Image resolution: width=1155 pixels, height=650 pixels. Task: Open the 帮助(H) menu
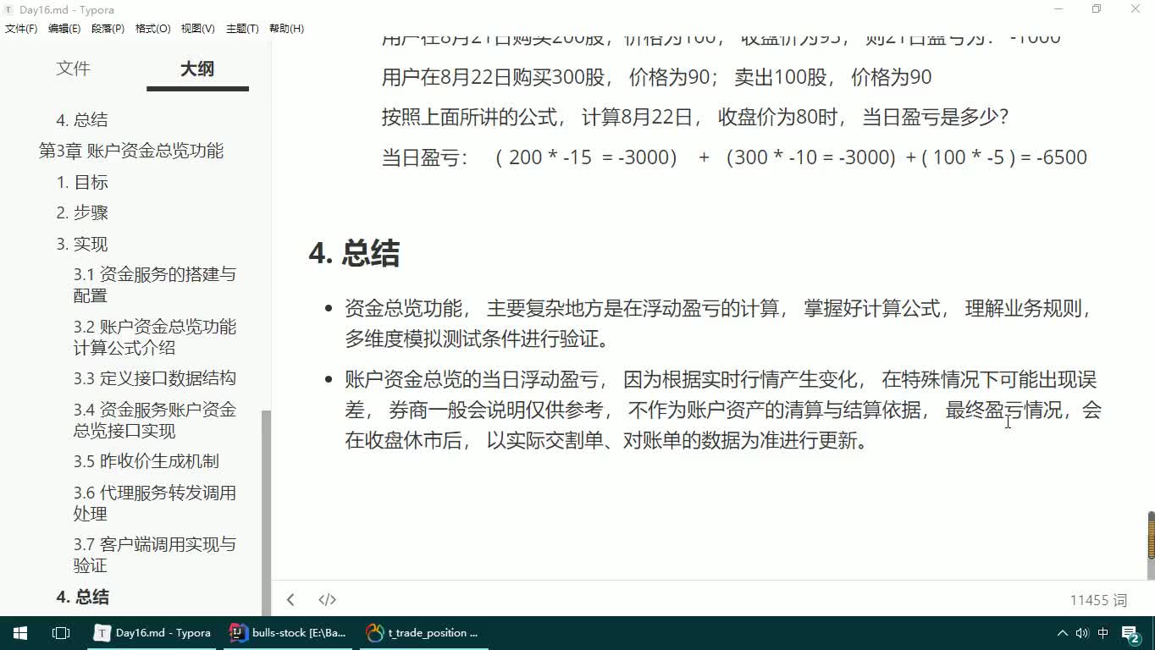tap(286, 29)
